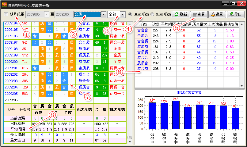
Task: Expand the start period 2009006 dropdown
Action: [47, 14]
